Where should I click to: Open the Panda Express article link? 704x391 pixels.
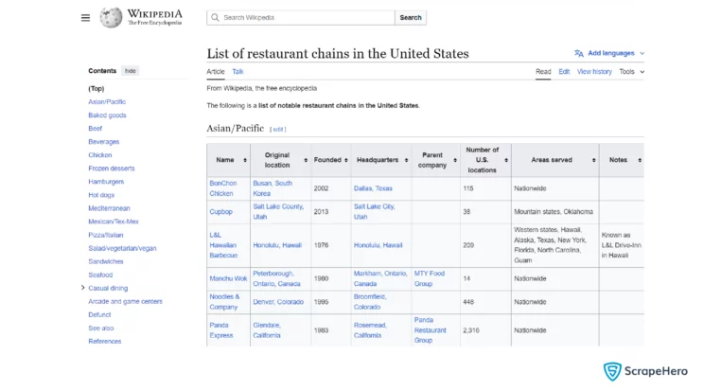click(220, 329)
